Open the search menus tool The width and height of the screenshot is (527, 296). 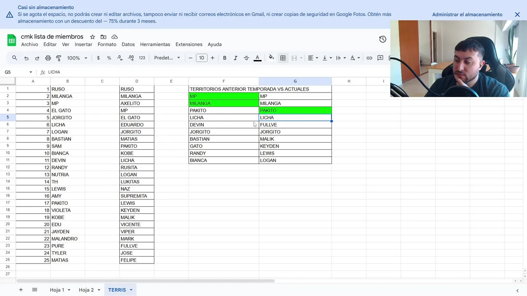tap(15, 58)
